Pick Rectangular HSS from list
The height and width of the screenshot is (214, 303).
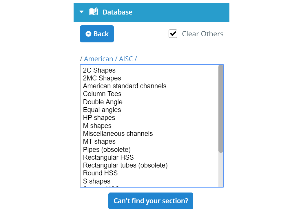[x=149, y=157]
